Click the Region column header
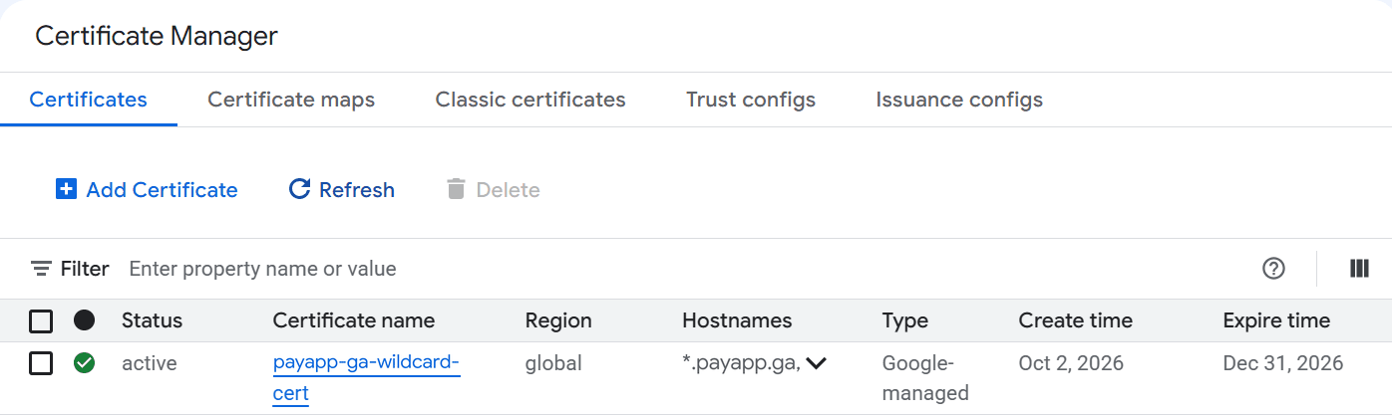The image size is (1392, 419). coord(558,320)
